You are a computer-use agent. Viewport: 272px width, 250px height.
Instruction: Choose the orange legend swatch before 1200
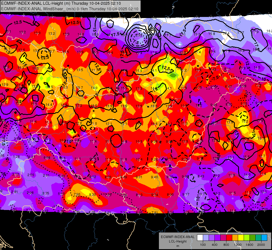pyautogui.click(x=235, y=238)
